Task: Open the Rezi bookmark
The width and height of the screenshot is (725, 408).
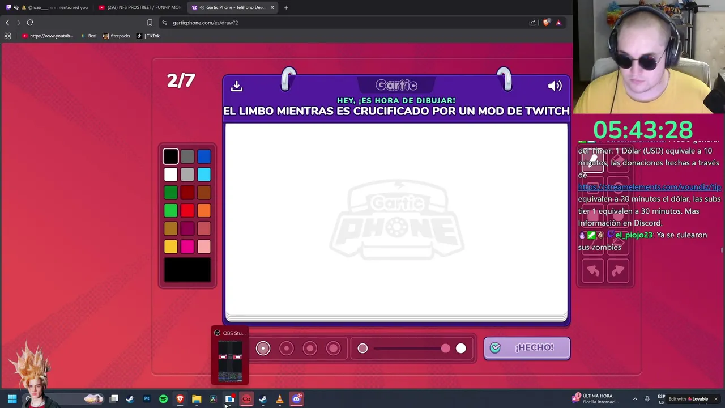Action: pyautogui.click(x=88, y=36)
